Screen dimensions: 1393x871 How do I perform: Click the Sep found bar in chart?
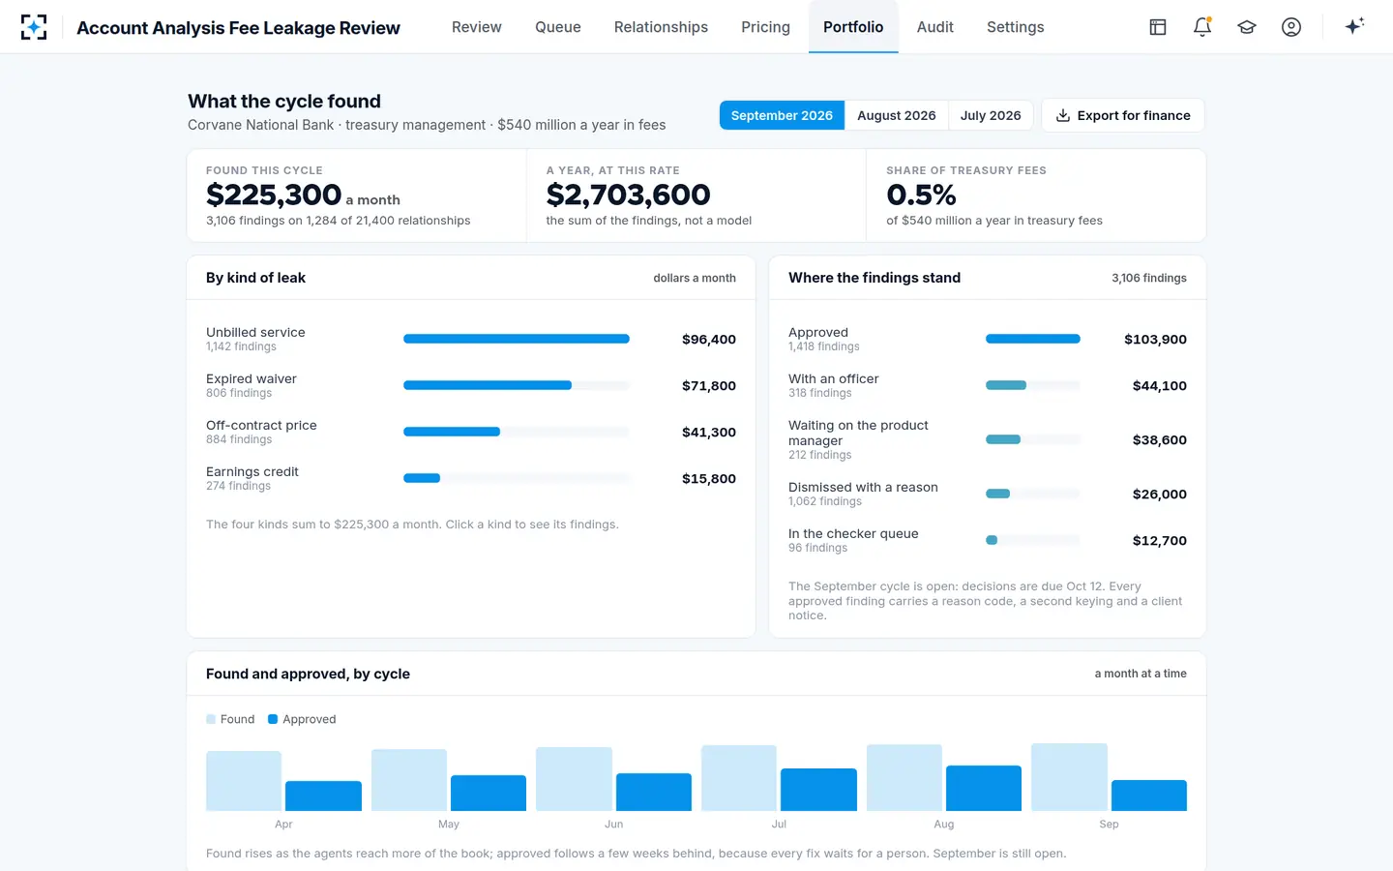click(x=1069, y=777)
